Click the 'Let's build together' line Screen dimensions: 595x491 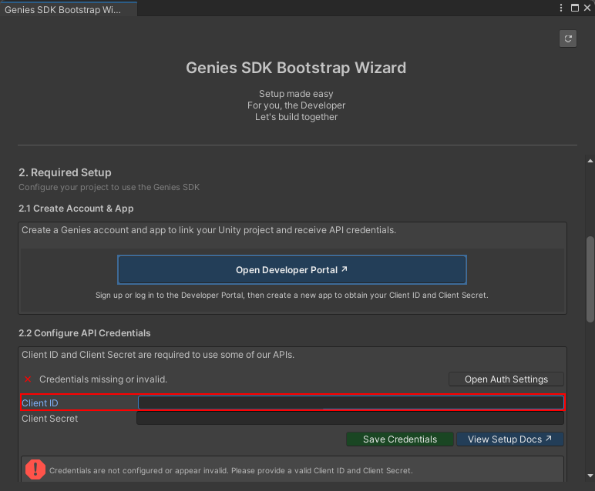pos(296,117)
